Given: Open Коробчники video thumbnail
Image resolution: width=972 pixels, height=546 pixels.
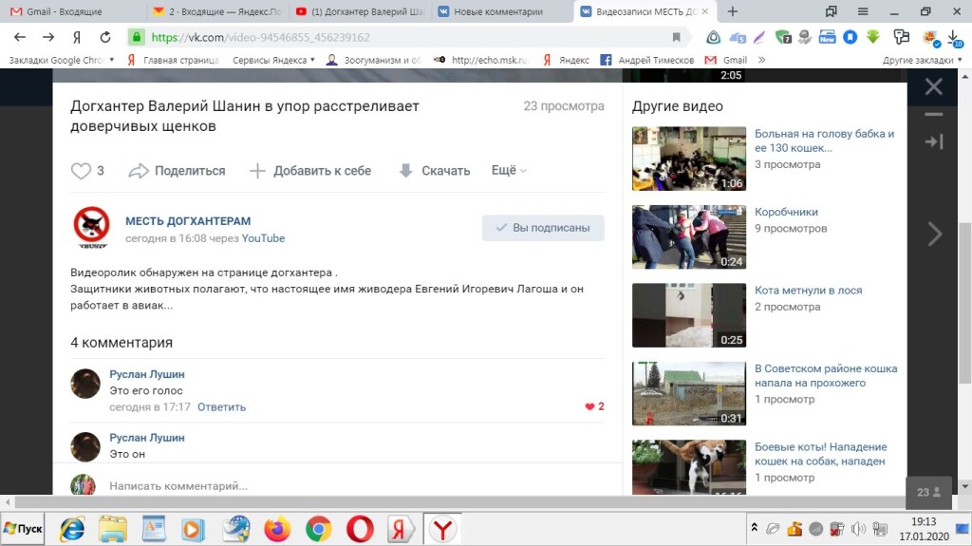Looking at the screenshot, I should point(689,237).
